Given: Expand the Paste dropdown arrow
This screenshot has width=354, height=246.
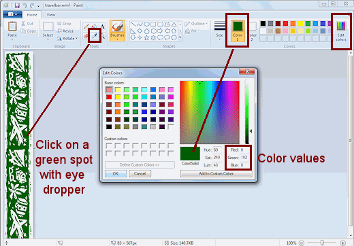Looking at the screenshot, I should coord(12,39).
